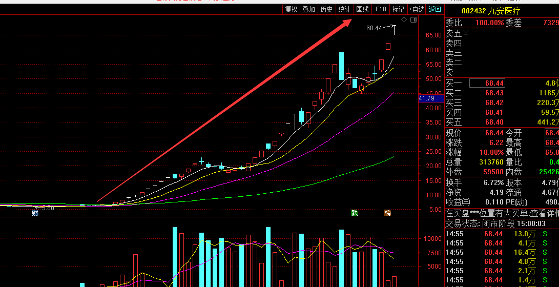Click the diamond icon above the price axis
The image size is (559, 287).
(404, 20)
